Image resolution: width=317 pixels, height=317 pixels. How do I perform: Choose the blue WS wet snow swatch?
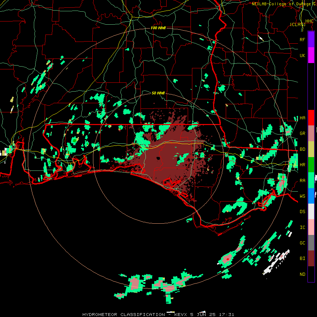tap(311, 196)
